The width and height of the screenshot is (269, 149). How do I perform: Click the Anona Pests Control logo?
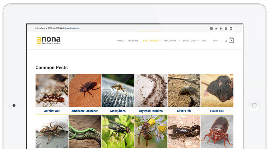tap(48, 40)
